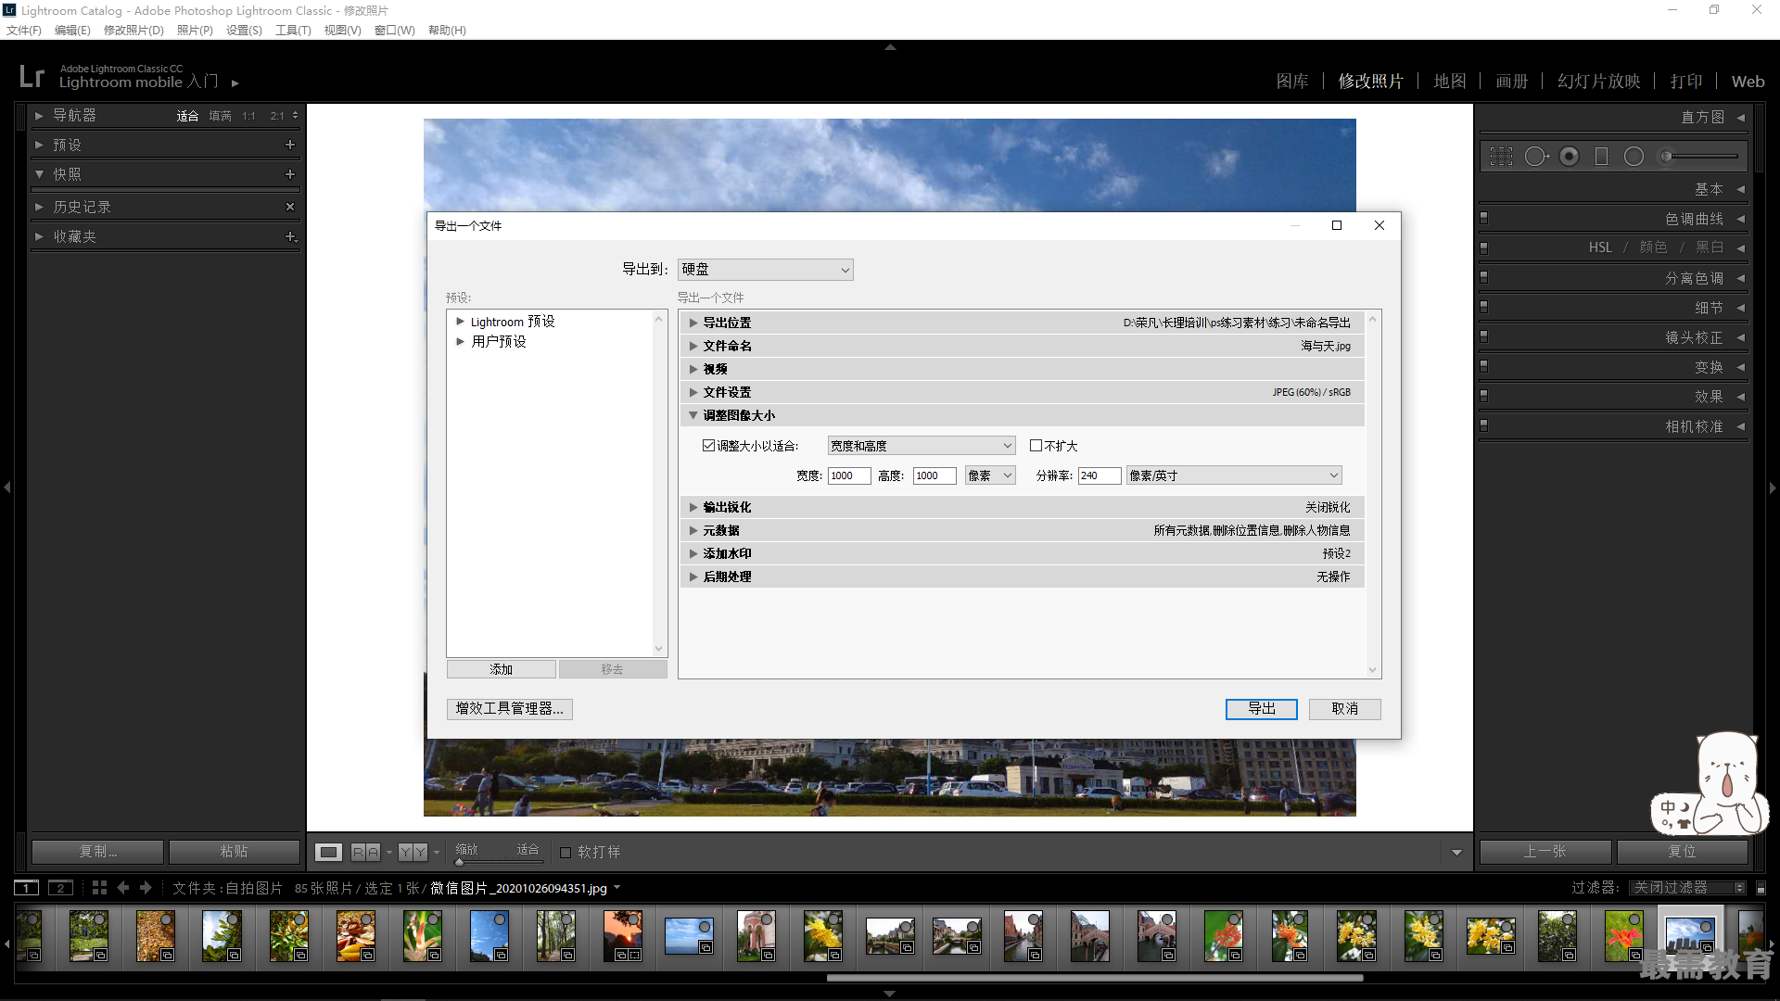This screenshot has height=1001, width=1780.
Task: Uncheck resize to fit checkbox
Action: (x=709, y=446)
